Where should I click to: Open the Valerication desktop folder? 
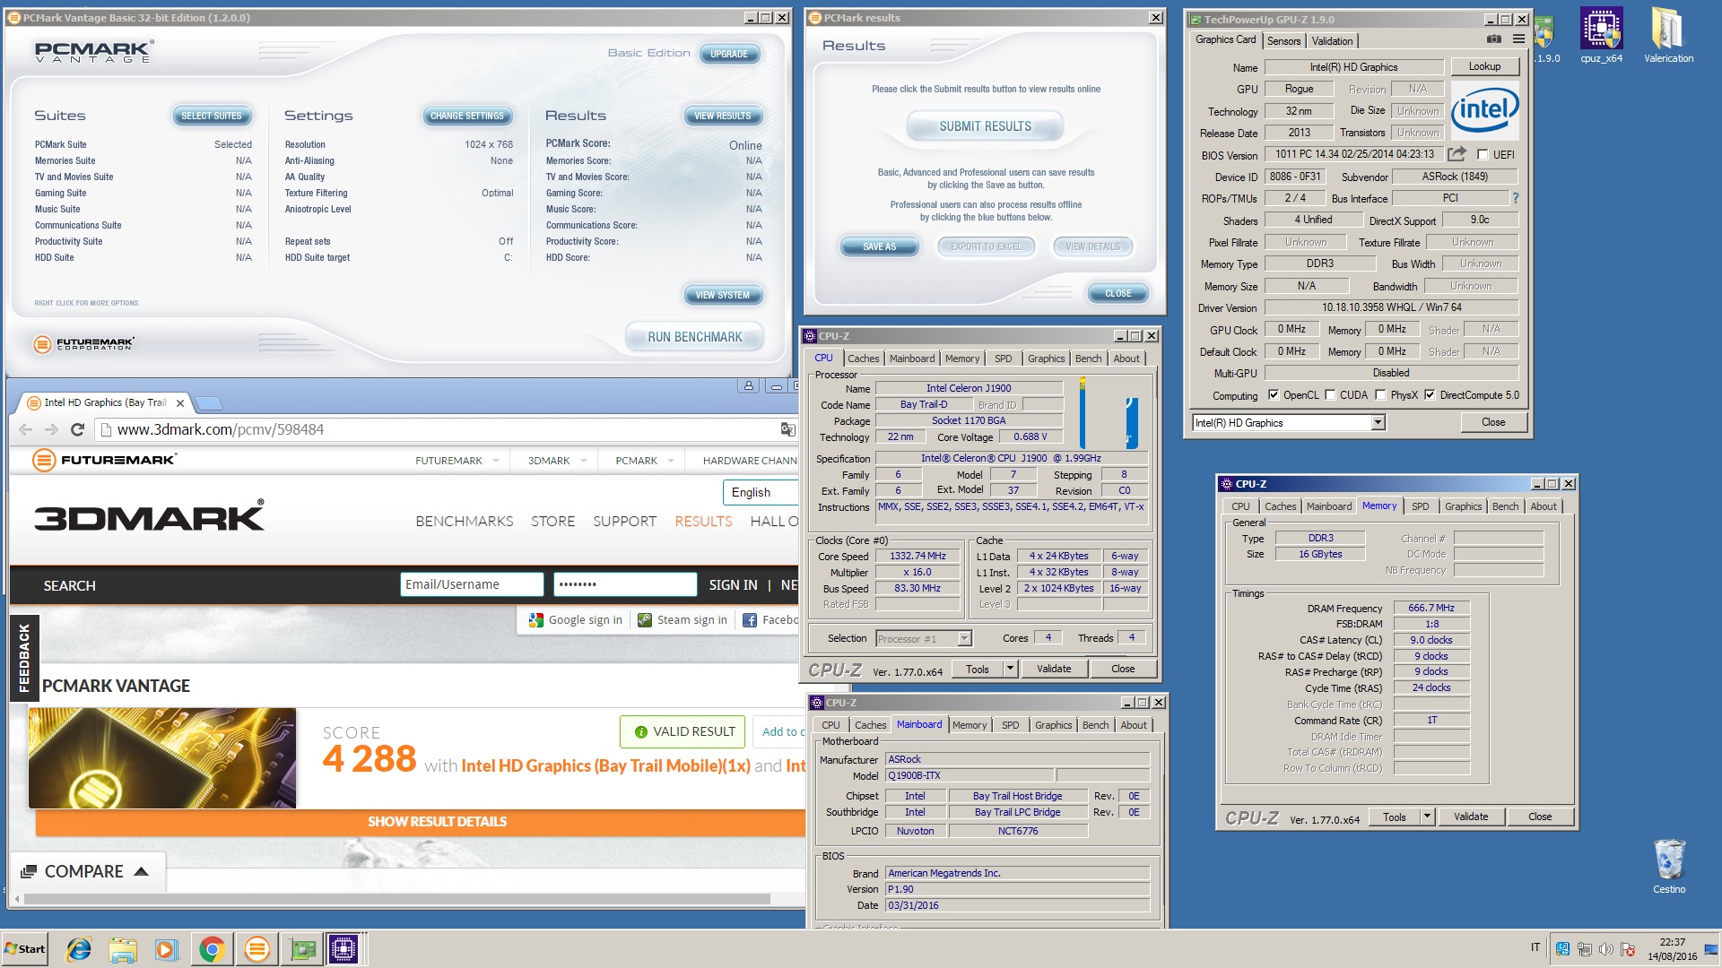(1669, 36)
